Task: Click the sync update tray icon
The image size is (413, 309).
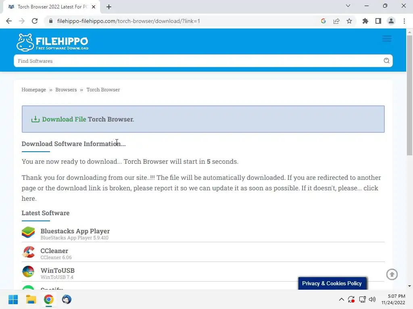Action: coord(351,299)
